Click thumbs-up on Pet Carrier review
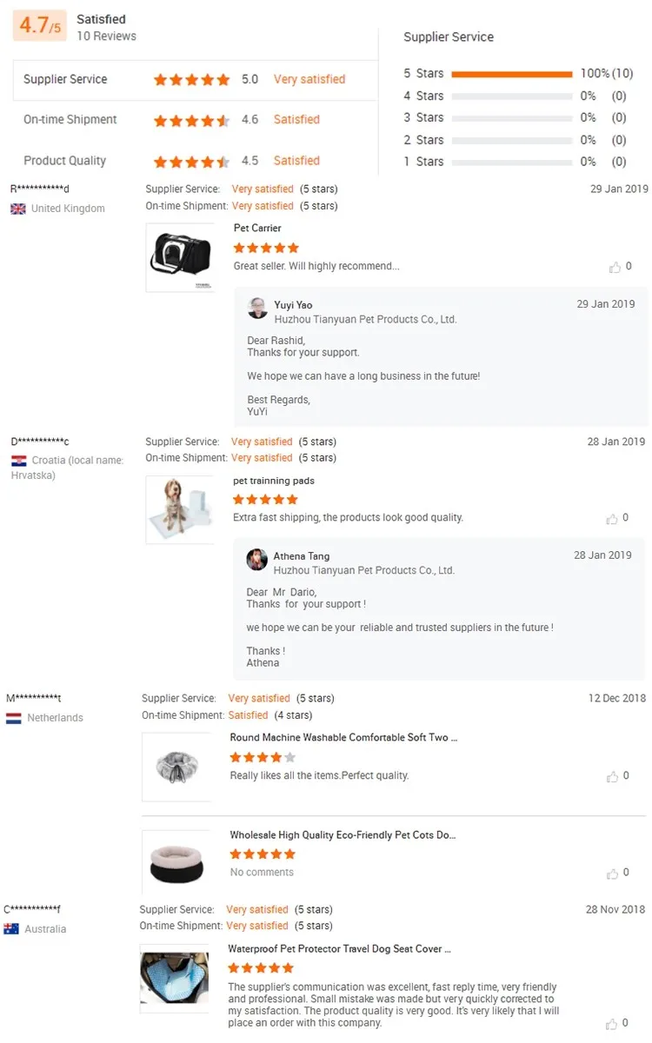 pyautogui.click(x=615, y=267)
